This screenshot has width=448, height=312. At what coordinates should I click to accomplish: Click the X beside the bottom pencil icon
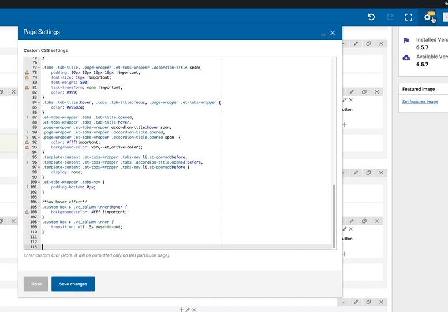[x=194, y=310]
